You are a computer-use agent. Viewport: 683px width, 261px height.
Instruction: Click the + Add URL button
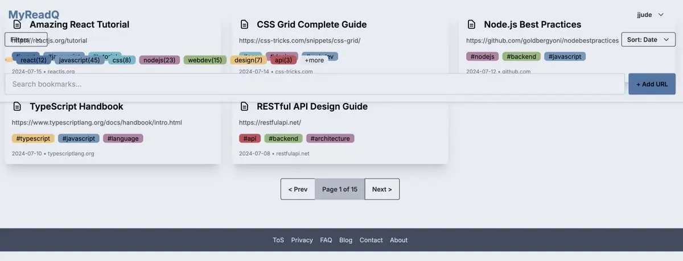click(x=652, y=84)
